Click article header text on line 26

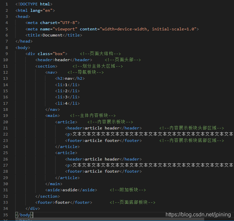pos(102,159)
